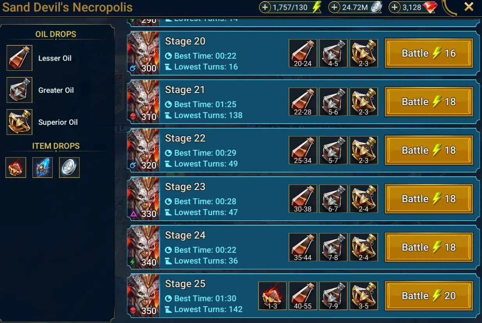
Task: Click the Superior Oil icon in Oil Drops
Action: [20, 122]
